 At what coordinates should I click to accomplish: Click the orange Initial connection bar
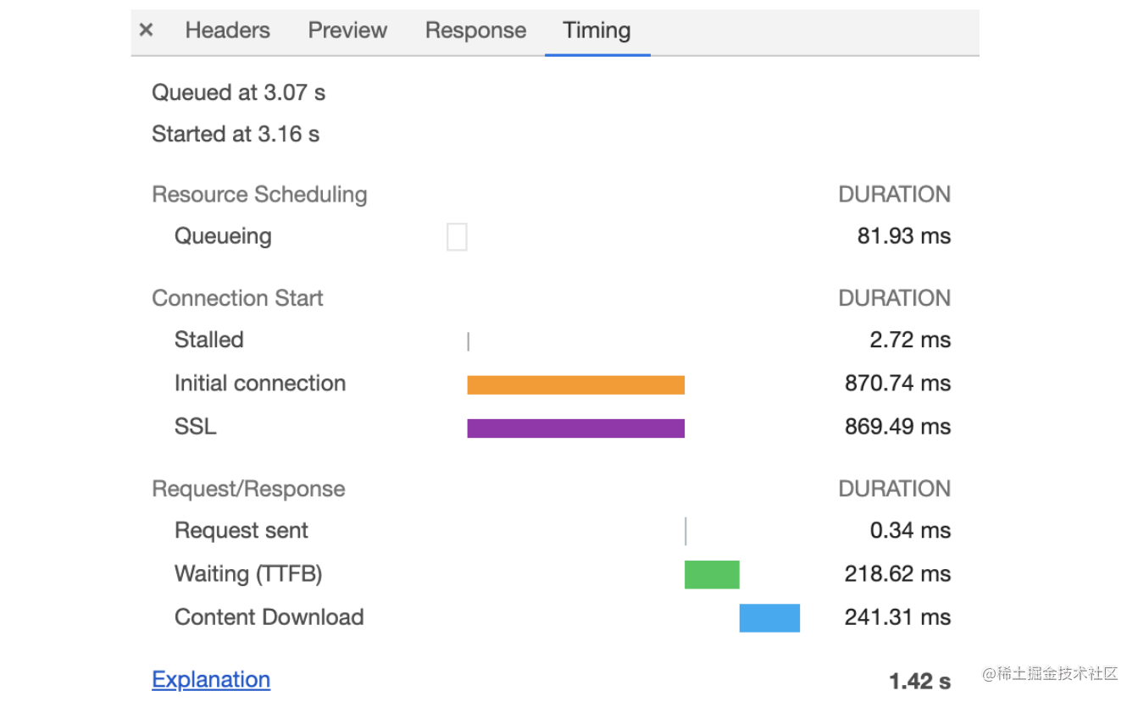(x=575, y=385)
